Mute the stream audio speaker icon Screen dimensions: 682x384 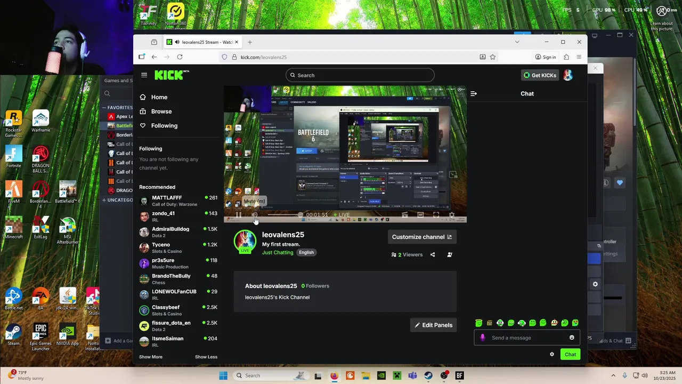click(x=255, y=215)
